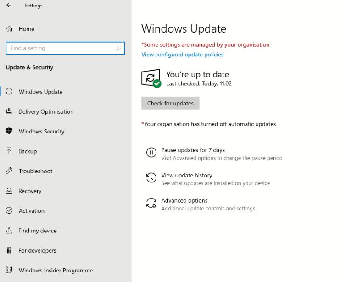Open the Home settings page
Image resolution: width=346 pixels, height=282 pixels.
tap(27, 29)
